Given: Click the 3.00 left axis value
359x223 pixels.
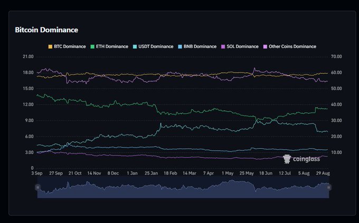Looking at the screenshot, I should click(29, 152).
